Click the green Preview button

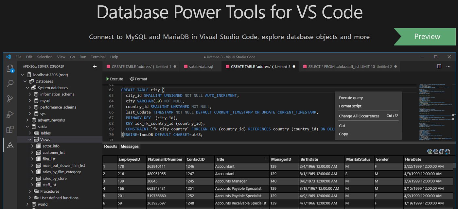[427, 37]
